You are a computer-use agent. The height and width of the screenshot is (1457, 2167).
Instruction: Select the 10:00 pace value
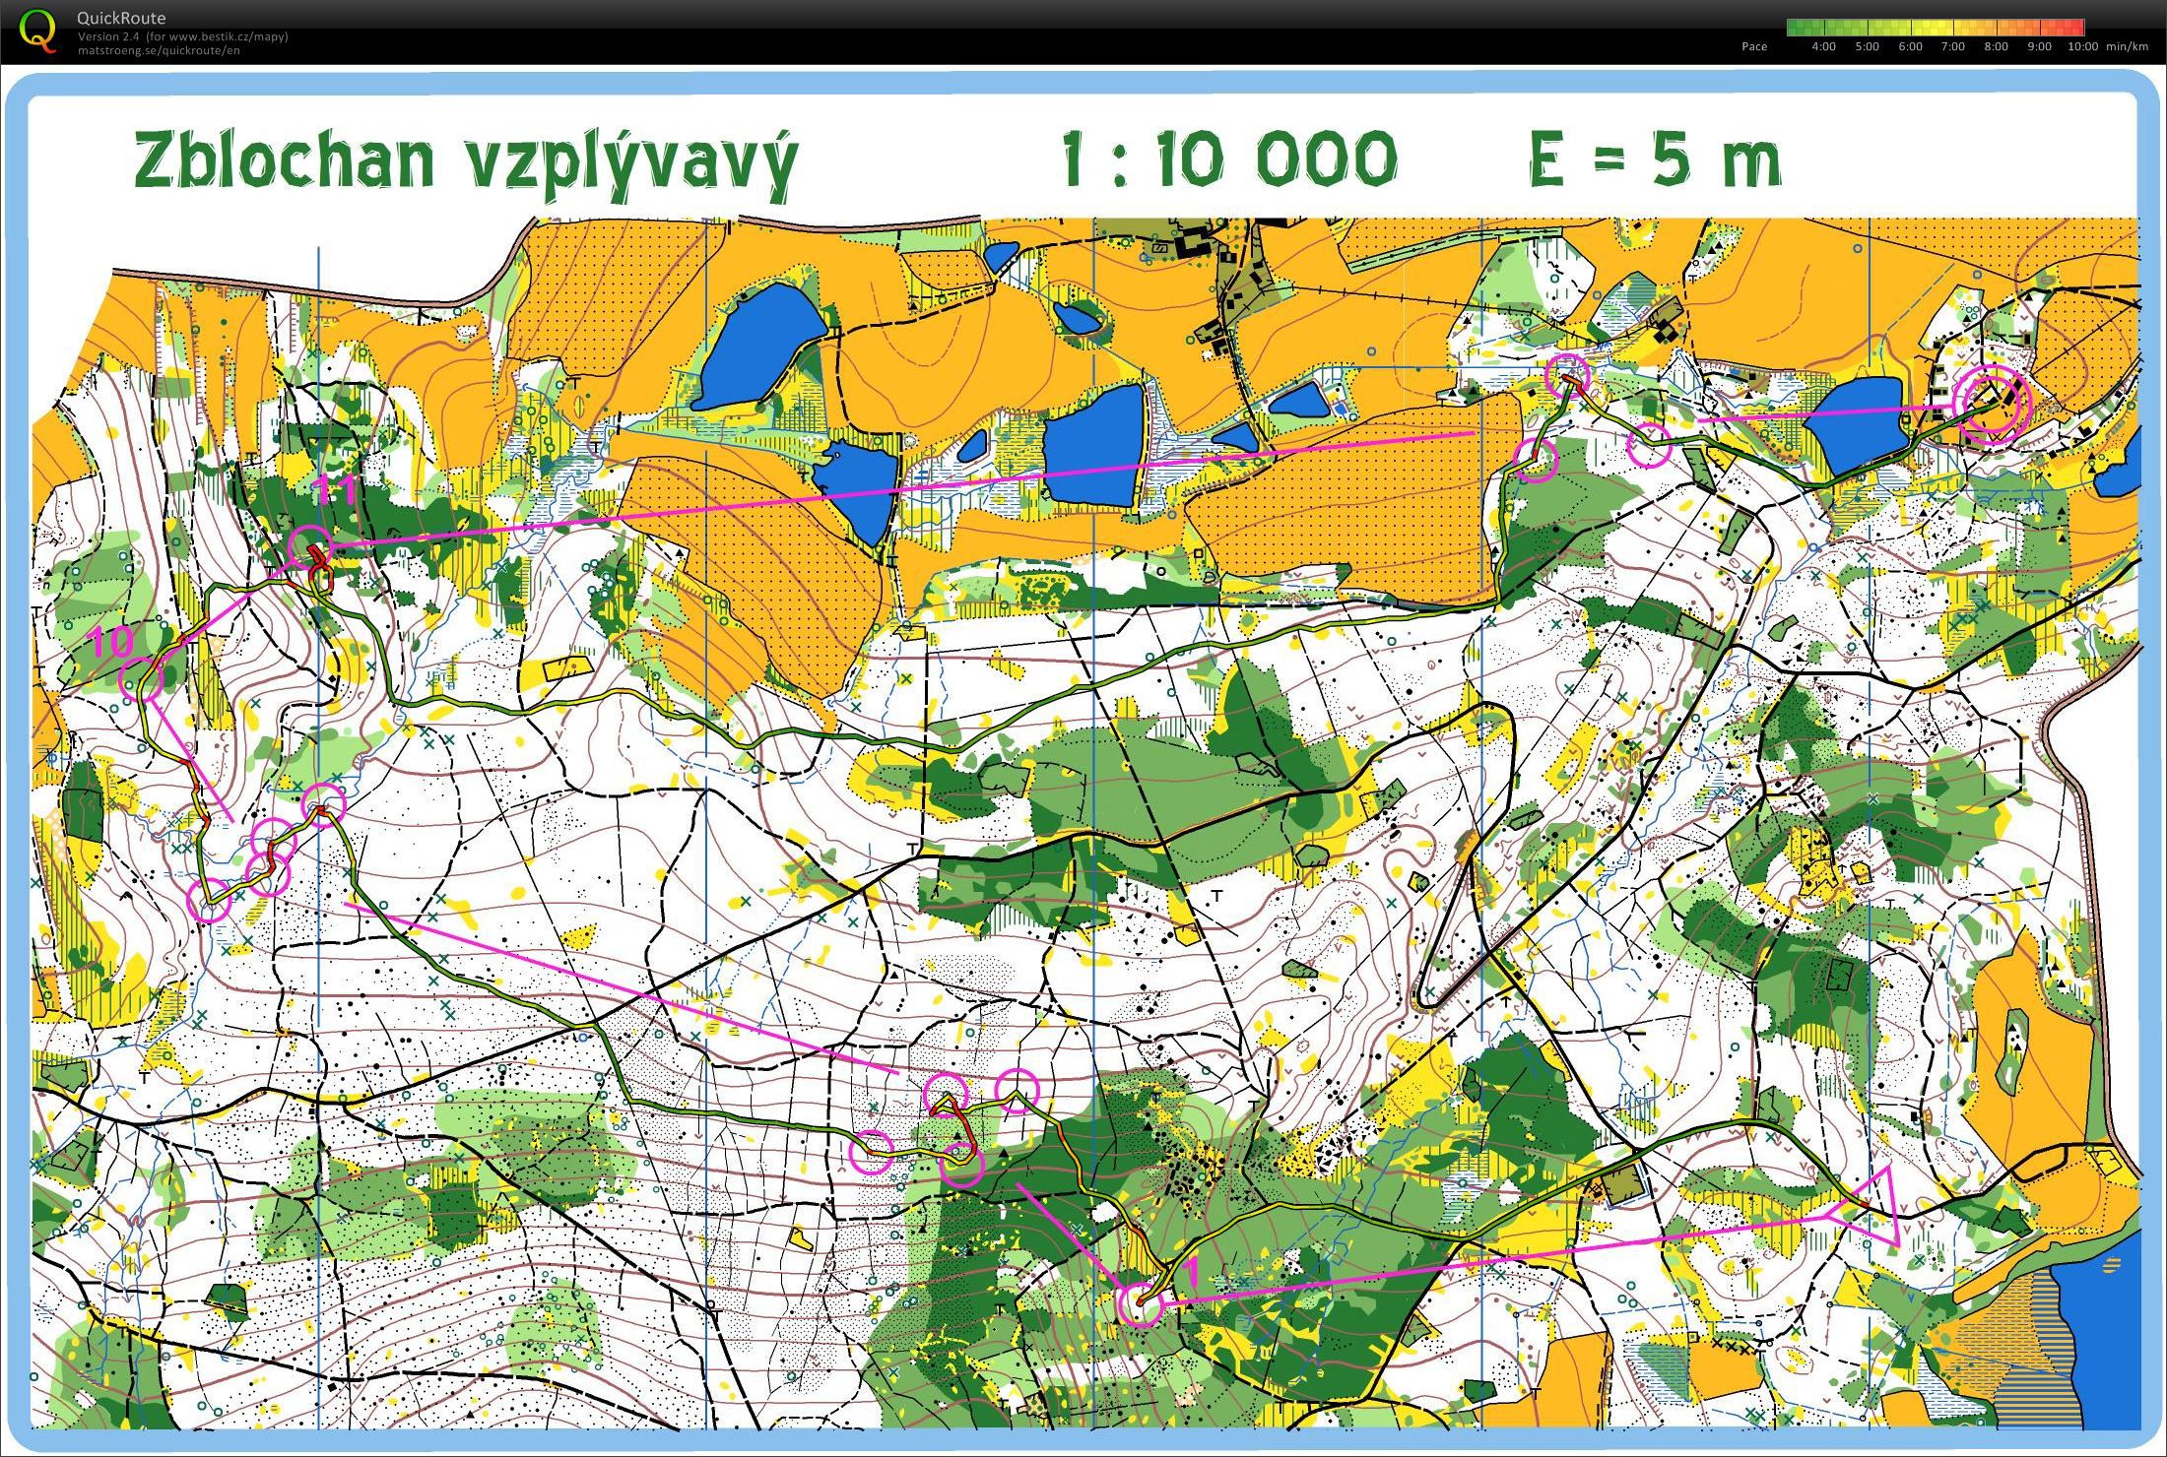[x=2082, y=46]
